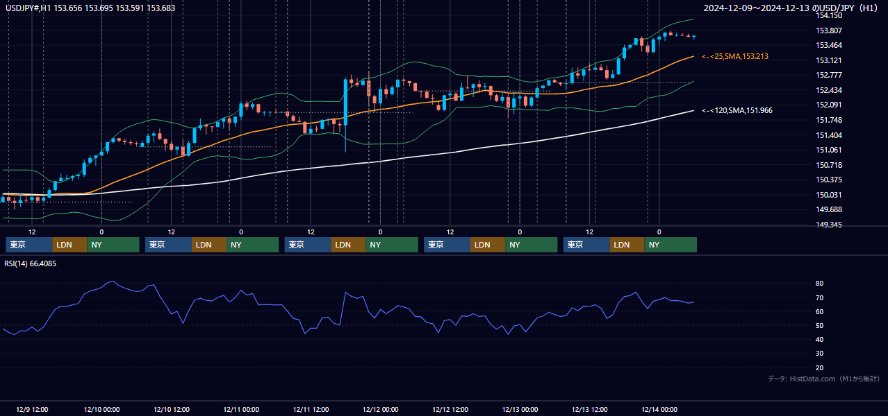This screenshot has width=888, height=416.
Task: Click the 12/14 00:00 date label
Action: point(659,410)
